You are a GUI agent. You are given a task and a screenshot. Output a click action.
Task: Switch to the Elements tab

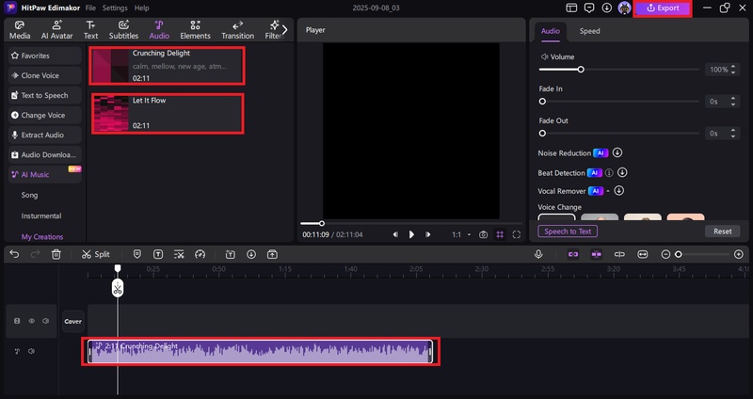195,30
